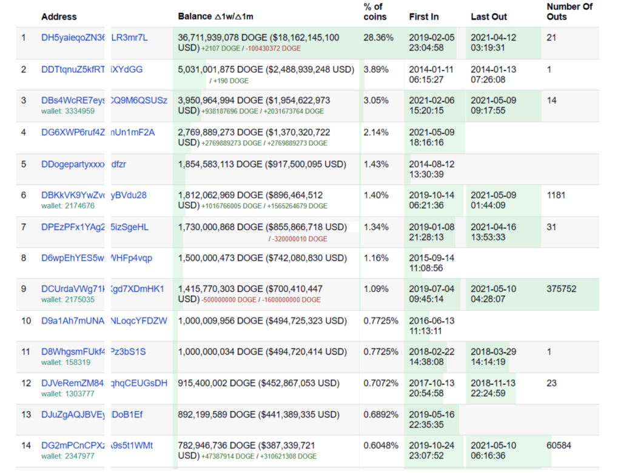The width and height of the screenshot is (621, 473).
Task: Open address DCUrdaVWg71…Xgd7XDmHK1
Action: click(102, 289)
